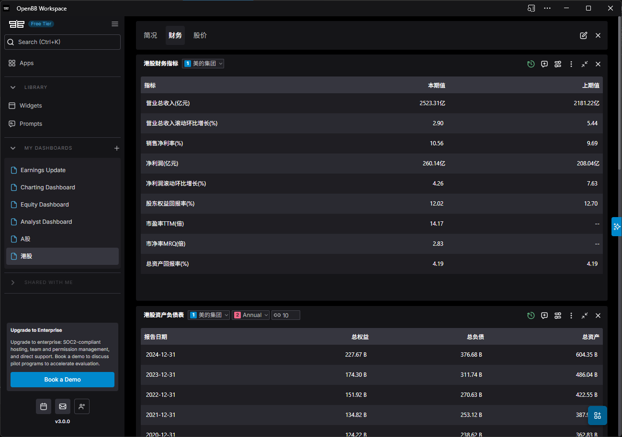Collapse the MY DASHBOARDS section
The image size is (622, 437).
[x=13, y=148]
